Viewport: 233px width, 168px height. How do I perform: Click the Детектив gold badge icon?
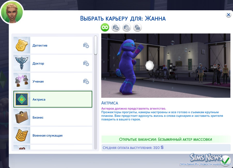22,46
